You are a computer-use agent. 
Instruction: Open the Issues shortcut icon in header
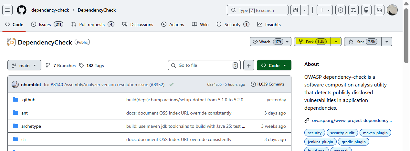(340, 10)
